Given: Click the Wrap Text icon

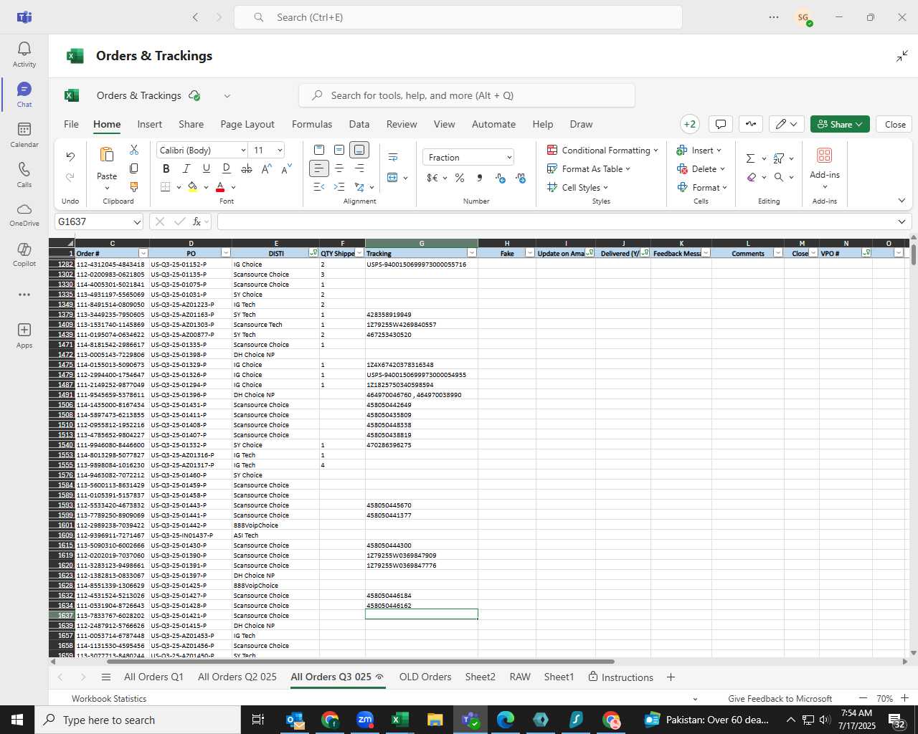Looking at the screenshot, I should click(x=393, y=157).
